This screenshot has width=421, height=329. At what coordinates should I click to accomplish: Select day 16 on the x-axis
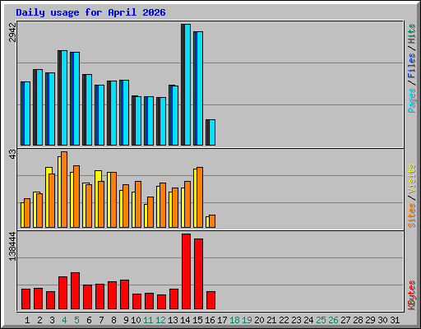(210, 320)
